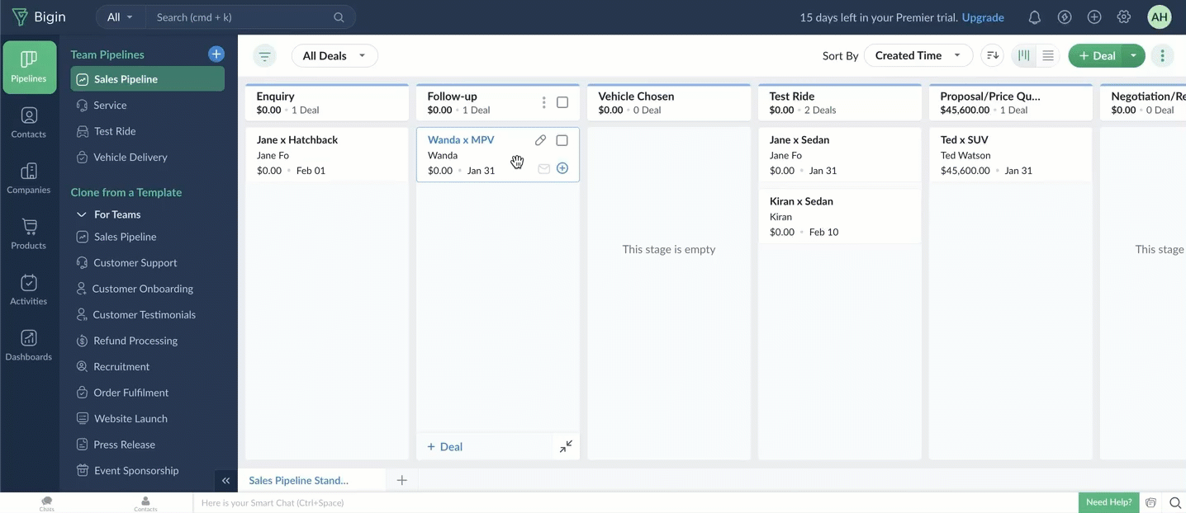
Task: Open Chats in the bottom bar
Action: (x=46, y=503)
